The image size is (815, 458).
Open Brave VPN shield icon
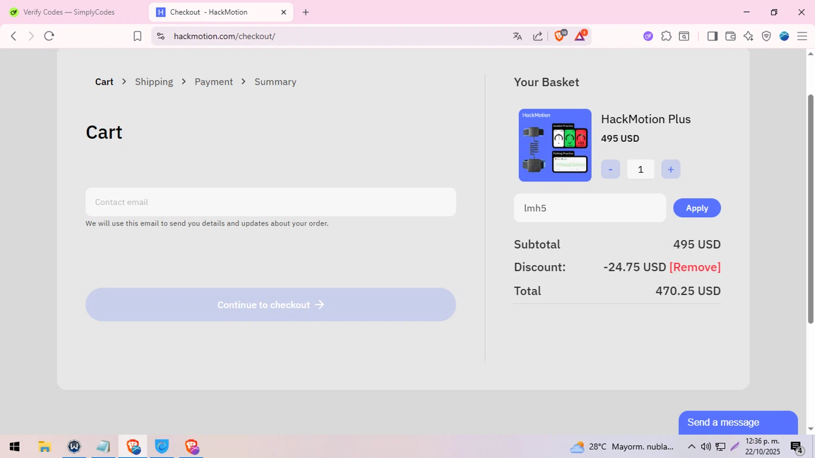[766, 36]
